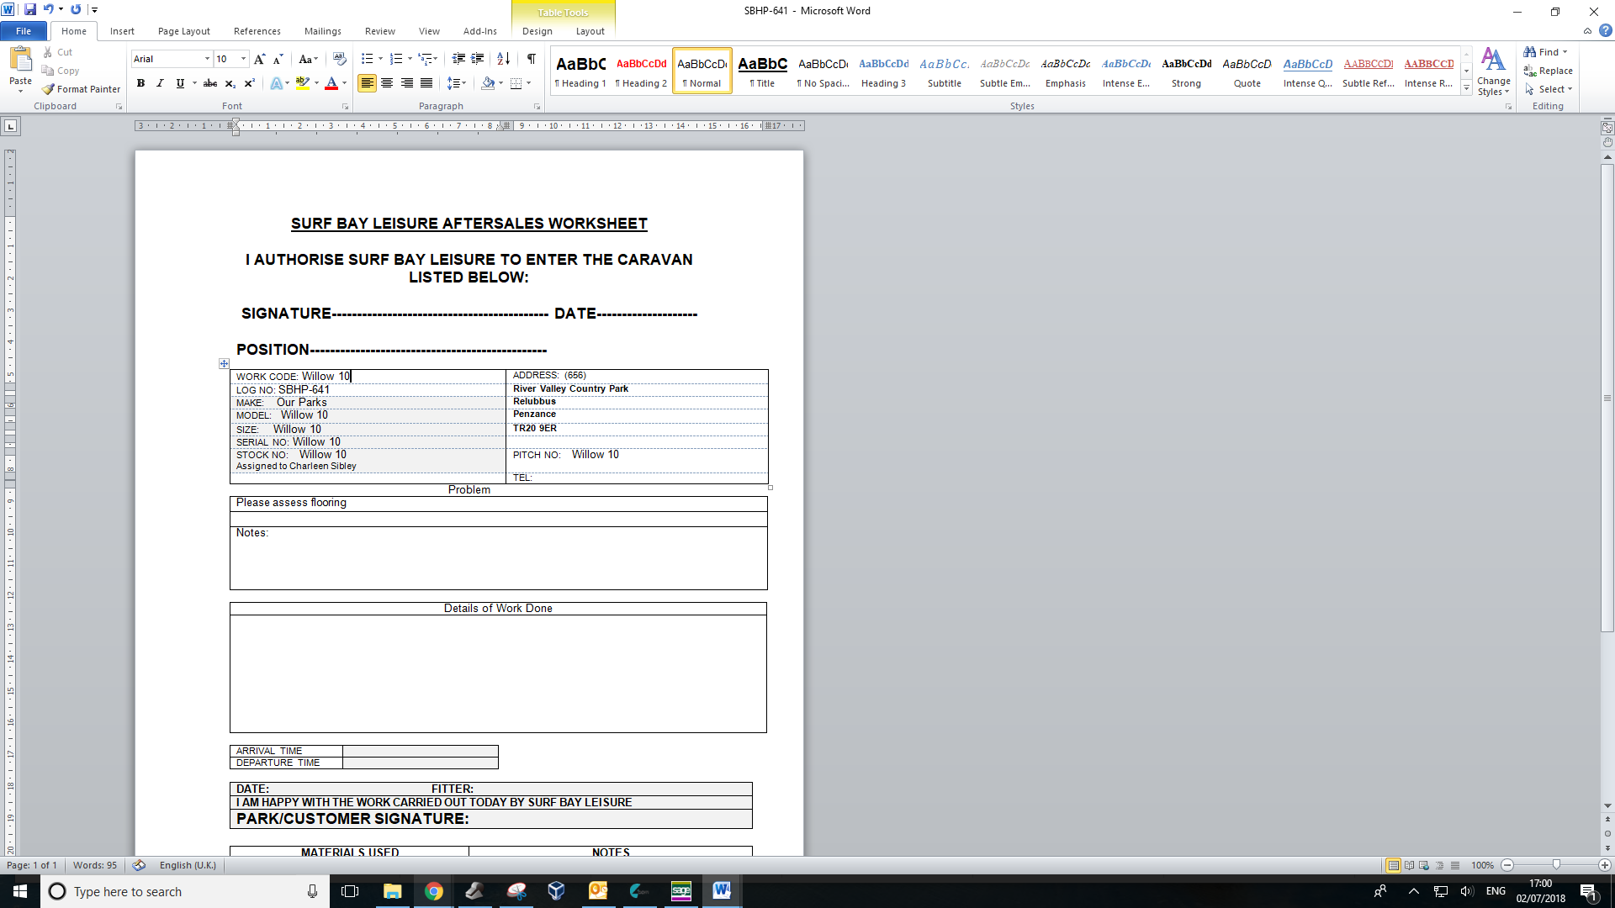Toggle Italic formatting

[x=160, y=83]
